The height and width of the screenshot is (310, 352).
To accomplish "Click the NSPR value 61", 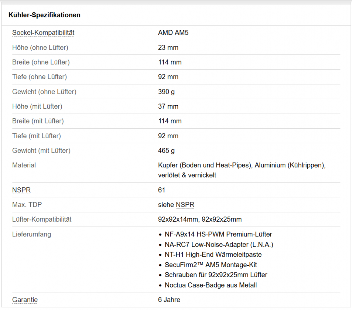I will (162, 190).
